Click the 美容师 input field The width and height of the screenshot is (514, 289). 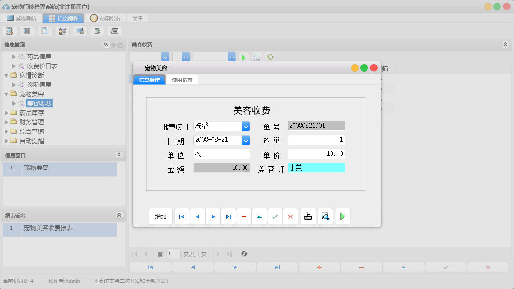[x=316, y=168]
